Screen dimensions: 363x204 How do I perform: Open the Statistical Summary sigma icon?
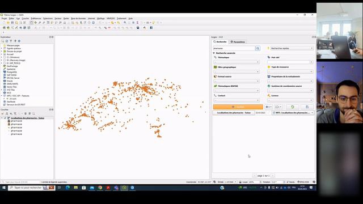click(137, 23)
